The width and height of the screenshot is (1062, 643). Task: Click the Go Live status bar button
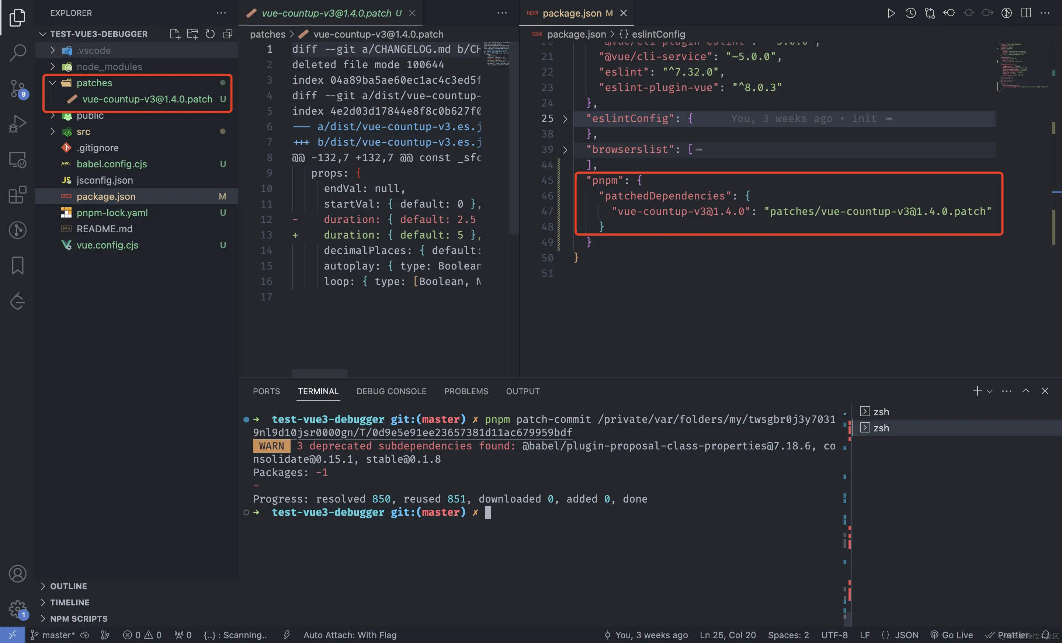coord(951,635)
